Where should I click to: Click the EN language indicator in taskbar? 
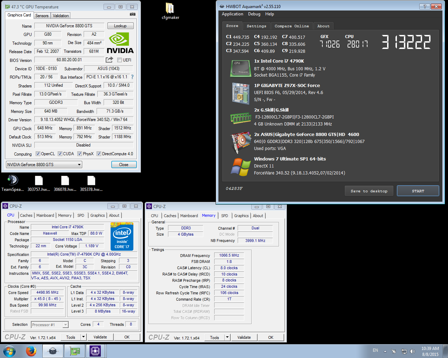point(375,350)
